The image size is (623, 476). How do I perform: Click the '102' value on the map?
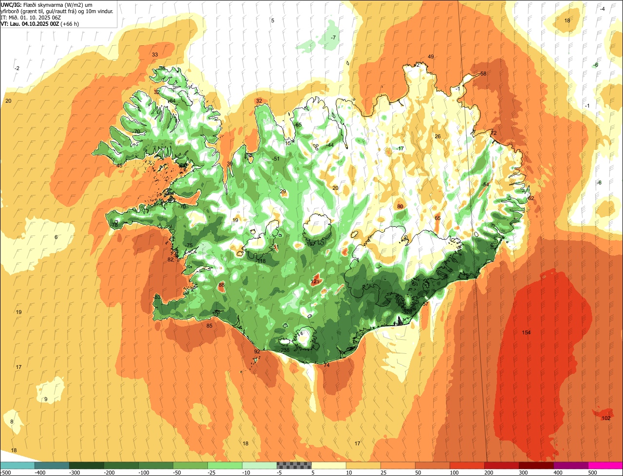606,418
